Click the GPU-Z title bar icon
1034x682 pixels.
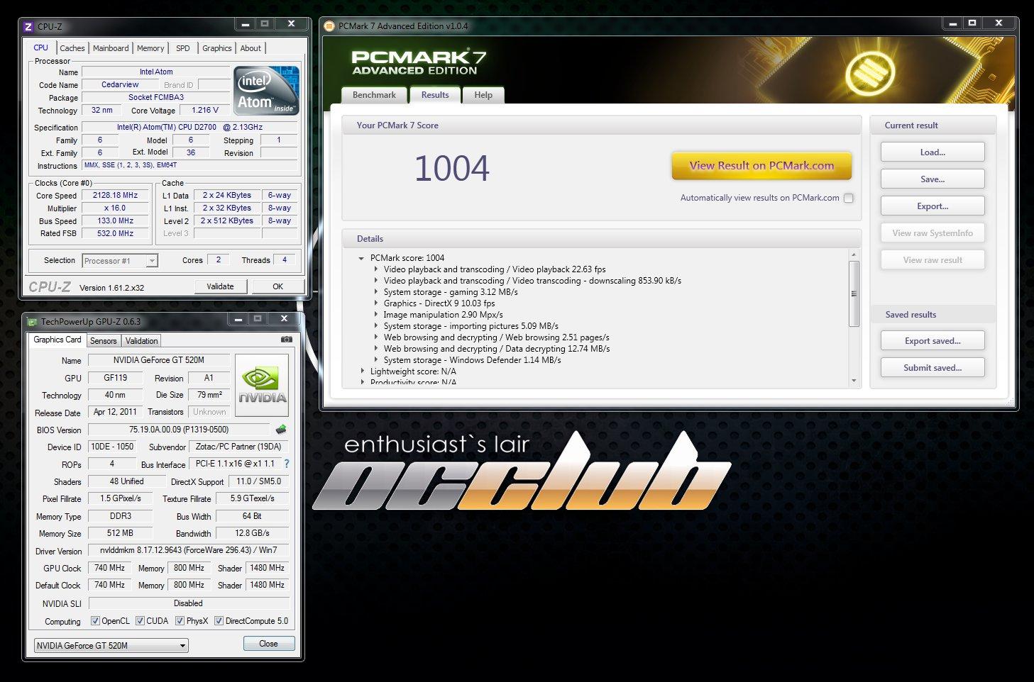32,322
